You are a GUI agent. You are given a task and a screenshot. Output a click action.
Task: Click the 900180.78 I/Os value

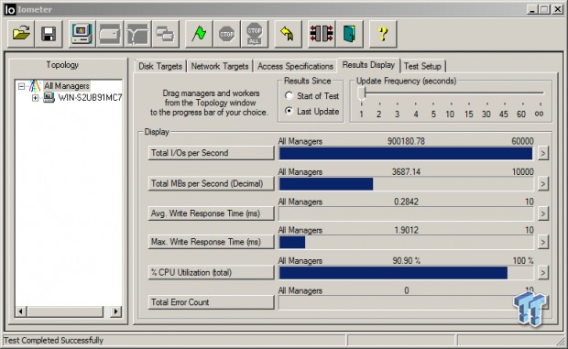[x=406, y=141]
